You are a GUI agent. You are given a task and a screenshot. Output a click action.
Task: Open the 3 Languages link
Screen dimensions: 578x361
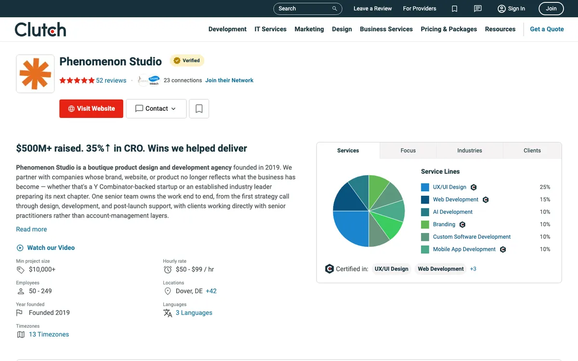(x=194, y=313)
